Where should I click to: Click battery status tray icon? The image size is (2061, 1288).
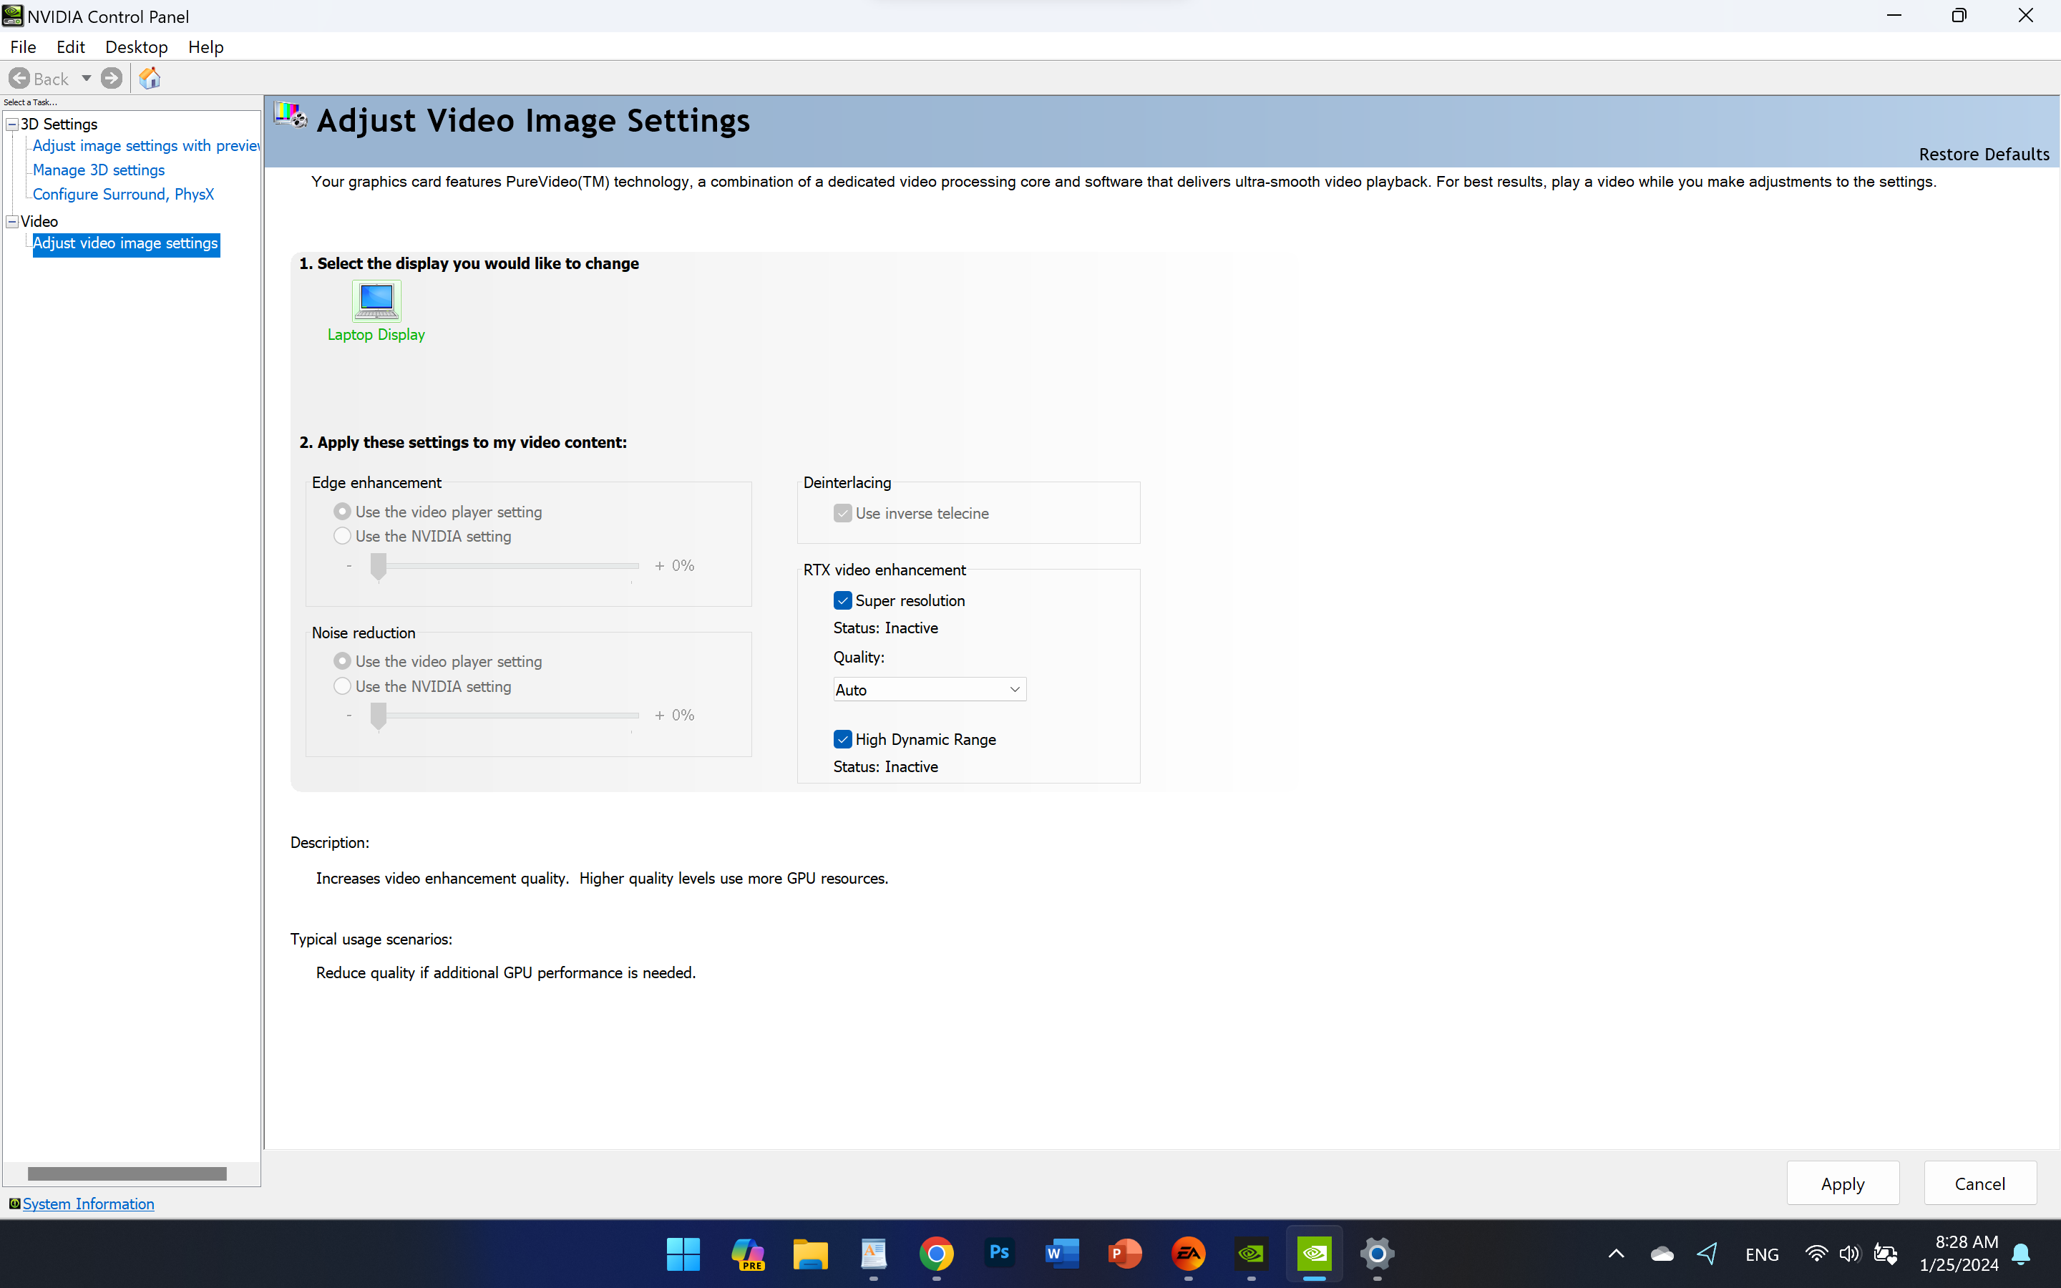[x=1886, y=1254]
